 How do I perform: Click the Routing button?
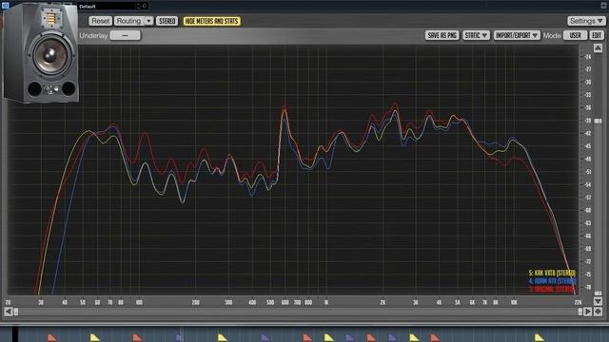(x=128, y=21)
